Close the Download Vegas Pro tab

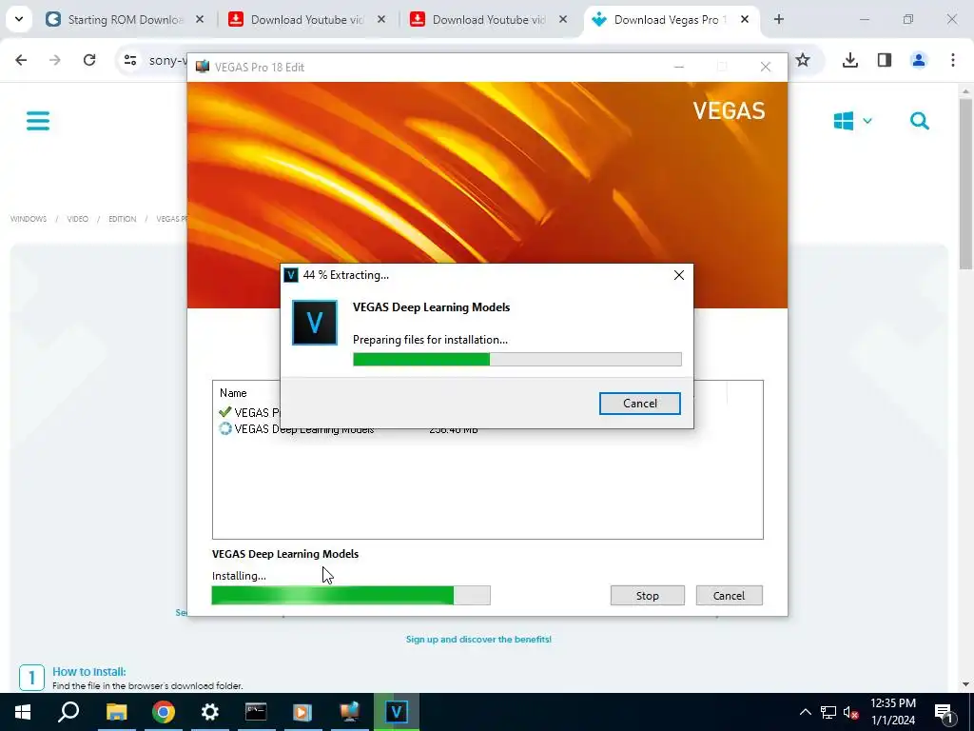[744, 20]
